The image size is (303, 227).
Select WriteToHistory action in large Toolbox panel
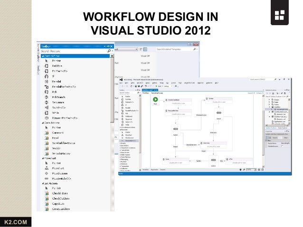[61, 154]
